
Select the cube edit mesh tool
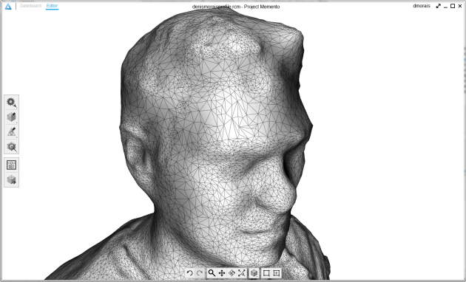pyautogui.click(x=11, y=117)
